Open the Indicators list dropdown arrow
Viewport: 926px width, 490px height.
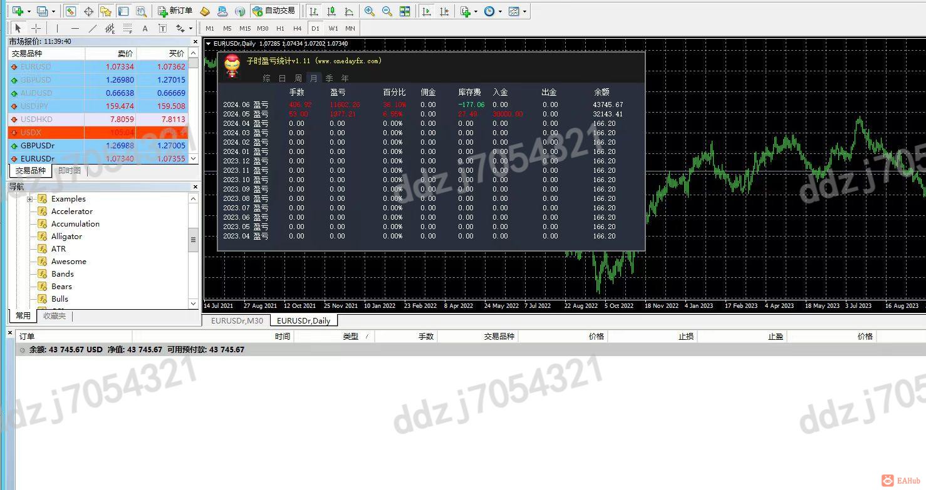476,11
